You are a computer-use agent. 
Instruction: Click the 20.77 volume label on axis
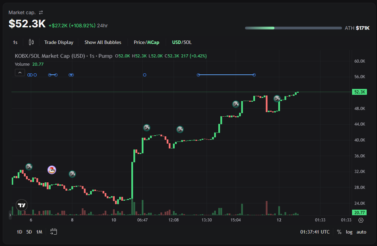tap(359, 212)
